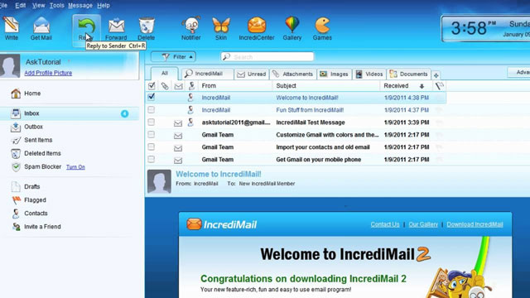Viewport: 530px width, 298px height.
Task: Click the add tab plus icon
Action: [436, 75]
